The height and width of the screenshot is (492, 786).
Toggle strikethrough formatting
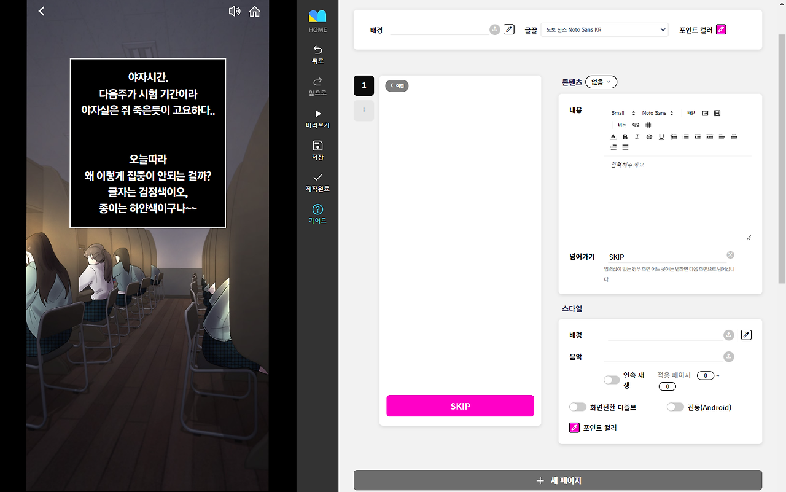tap(649, 136)
